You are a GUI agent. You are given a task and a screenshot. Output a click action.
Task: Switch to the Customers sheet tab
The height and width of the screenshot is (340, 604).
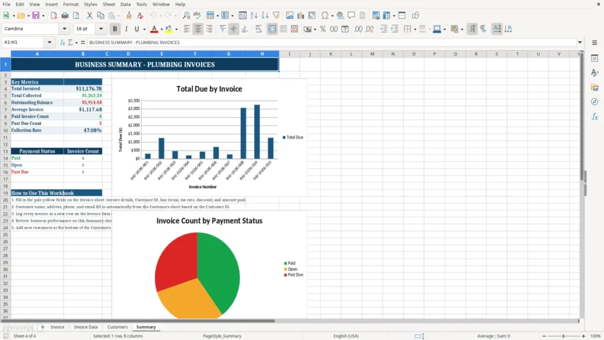pyautogui.click(x=117, y=327)
